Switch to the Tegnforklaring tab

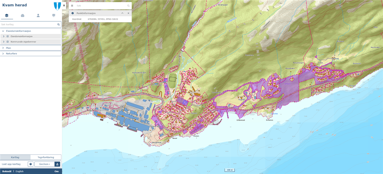pyautogui.click(x=46, y=157)
